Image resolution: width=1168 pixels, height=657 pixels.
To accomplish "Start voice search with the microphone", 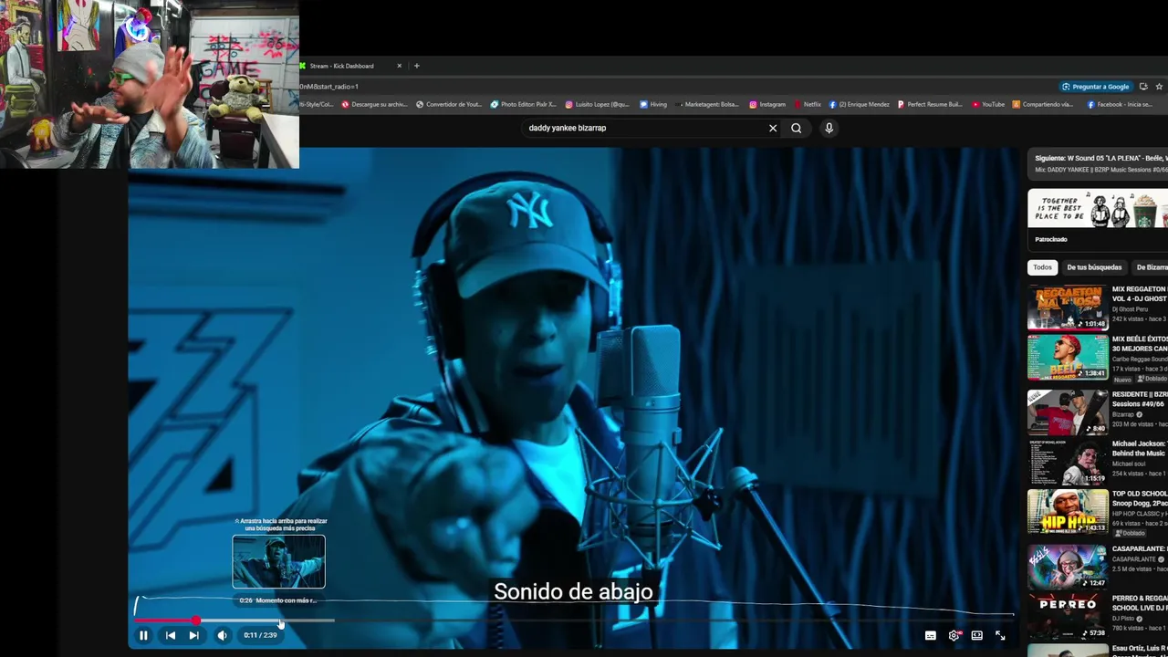I will (829, 128).
